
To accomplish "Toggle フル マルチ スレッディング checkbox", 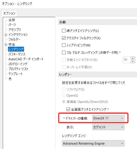I will tap(64, 52).
